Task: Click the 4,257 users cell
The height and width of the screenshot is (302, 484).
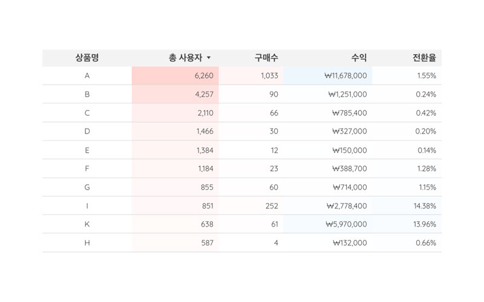Action: click(x=204, y=94)
